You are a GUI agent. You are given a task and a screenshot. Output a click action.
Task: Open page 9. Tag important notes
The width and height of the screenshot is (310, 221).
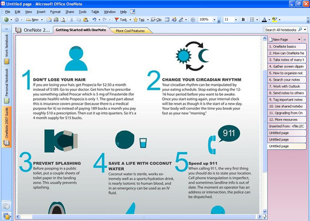287,99
